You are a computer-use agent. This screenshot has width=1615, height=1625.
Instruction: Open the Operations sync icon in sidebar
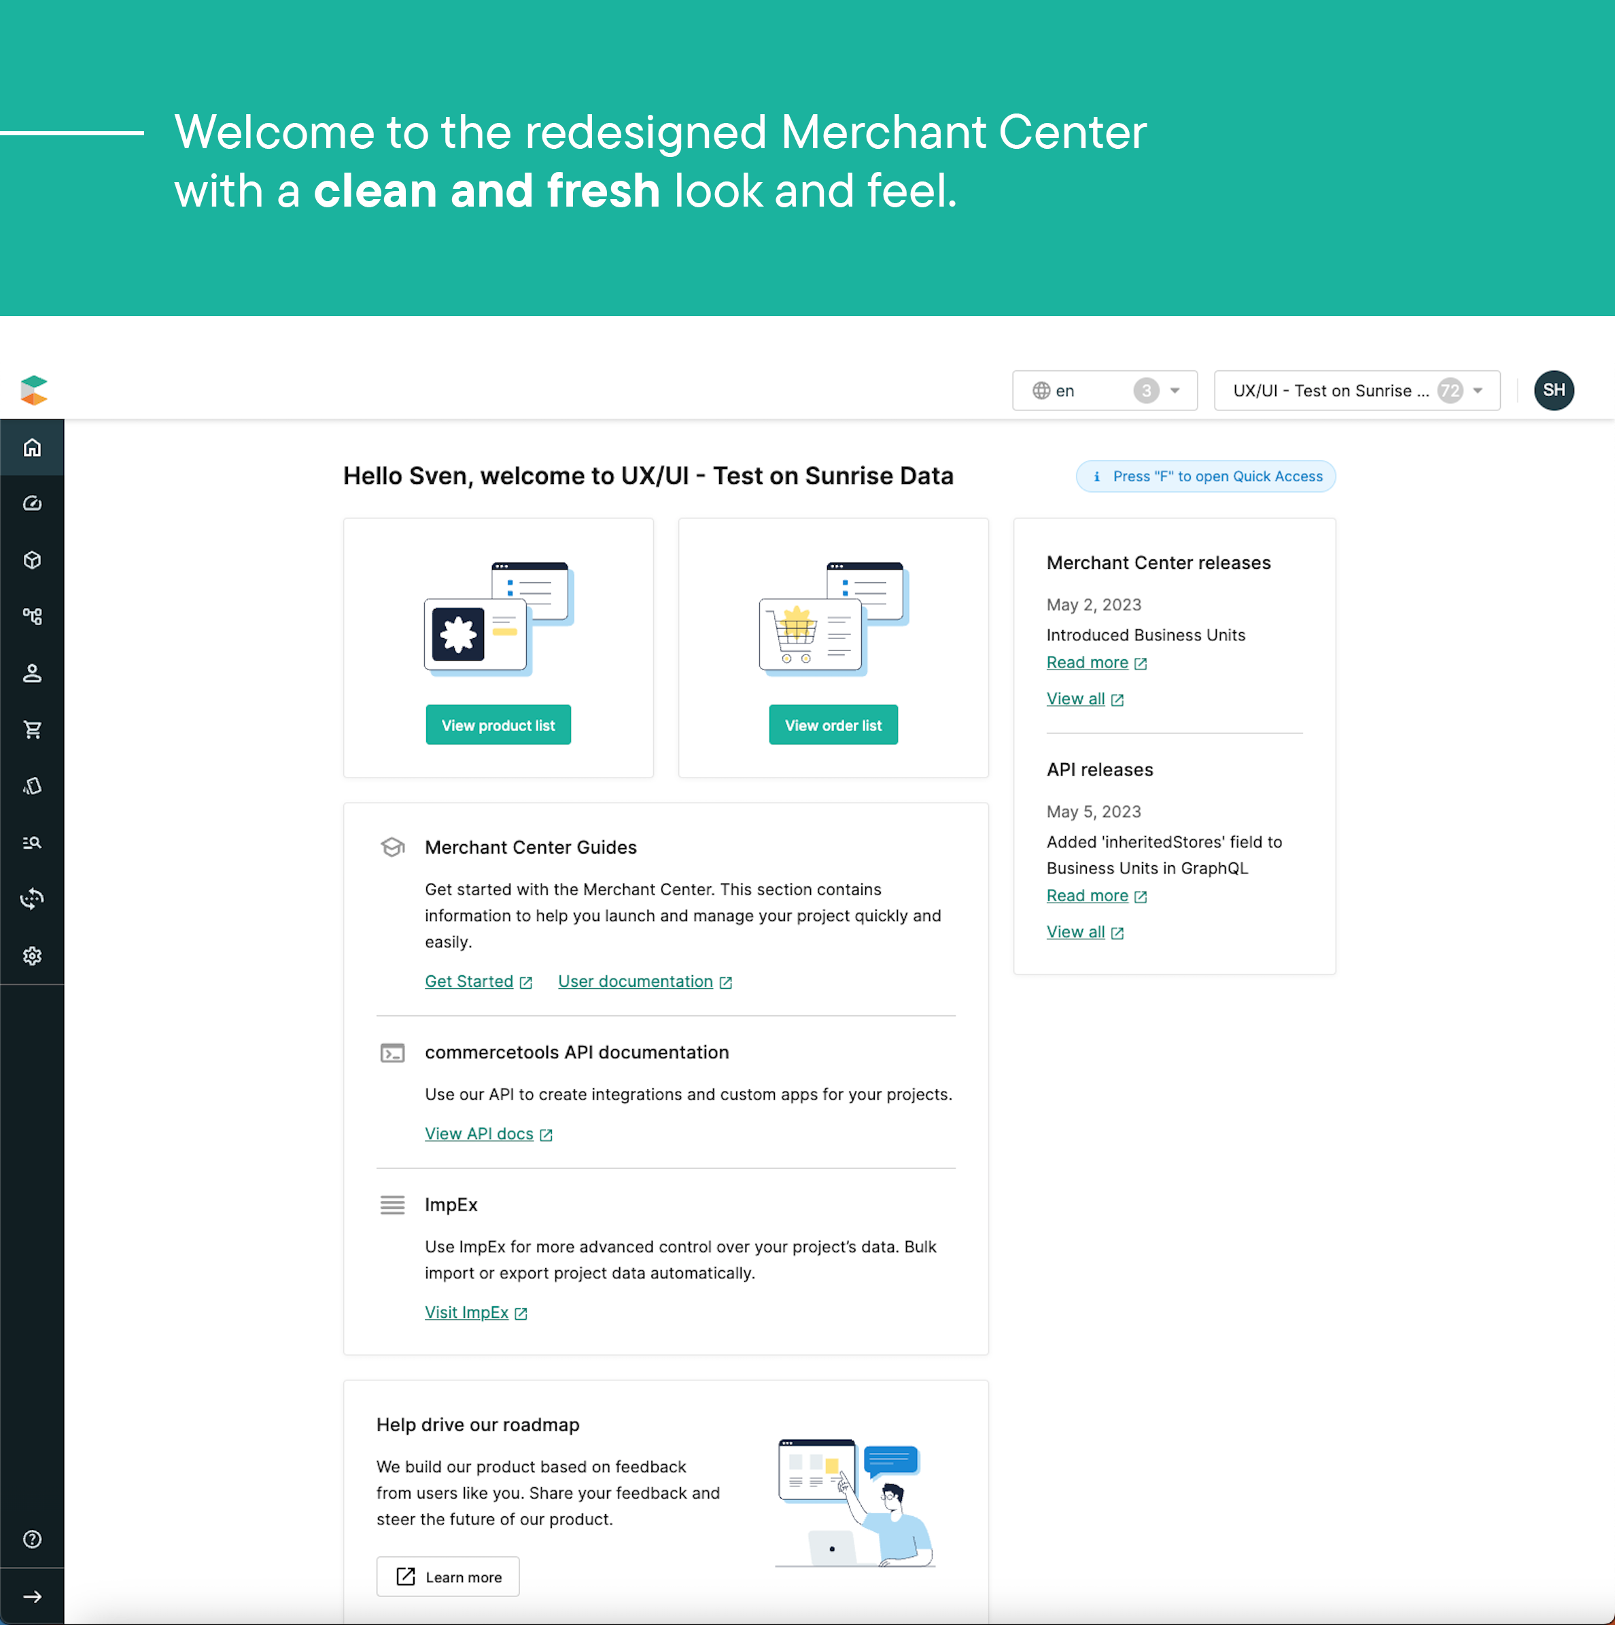pos(32,898)
